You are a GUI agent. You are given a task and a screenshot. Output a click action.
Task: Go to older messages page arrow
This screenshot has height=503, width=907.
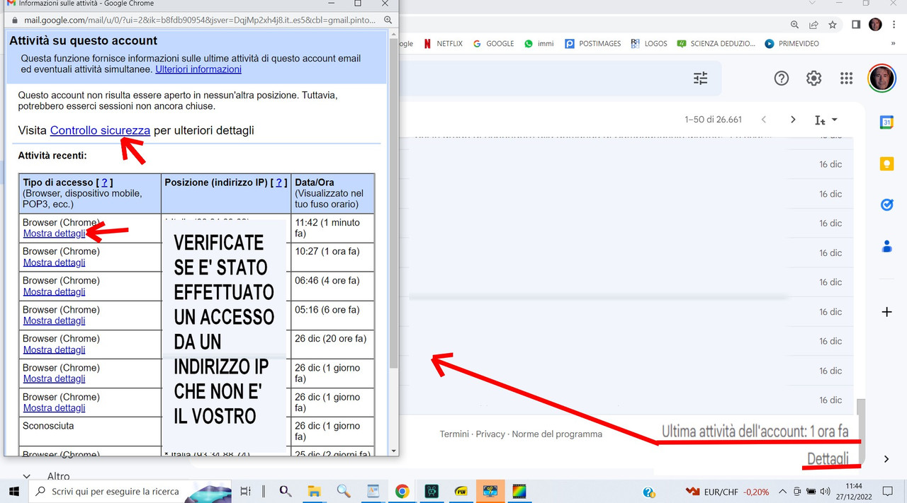click(793, 120)
